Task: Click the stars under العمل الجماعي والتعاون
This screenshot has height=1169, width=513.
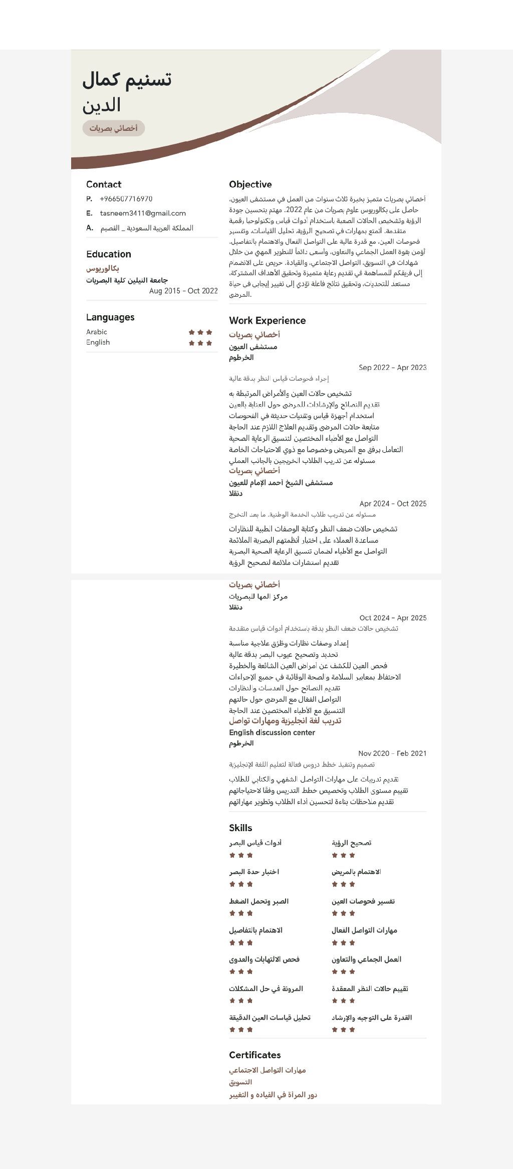Action: coord(343,971)
